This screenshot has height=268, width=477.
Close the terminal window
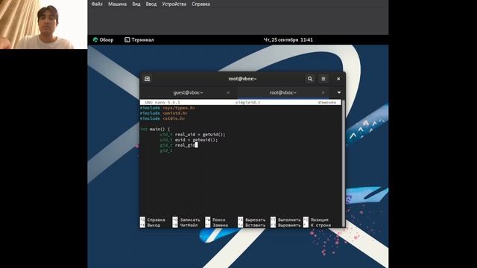[338, 79]
